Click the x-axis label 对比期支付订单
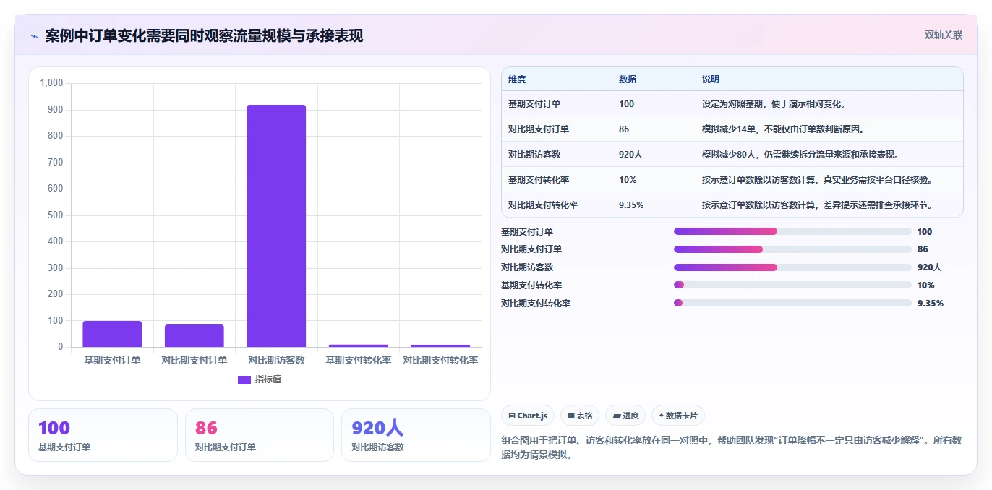This screenshot has width=992, height=490. (x=194, y=360)
